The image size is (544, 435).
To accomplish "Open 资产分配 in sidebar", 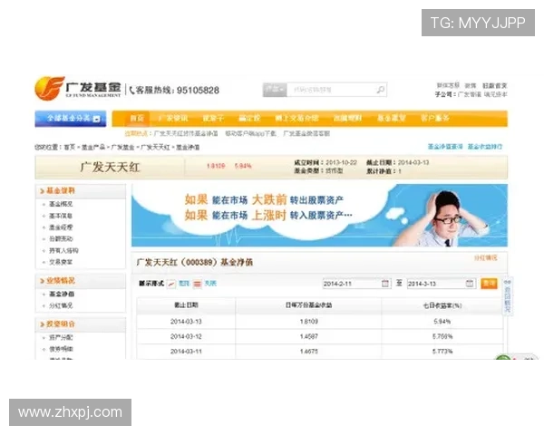I will (x=61, y=337).
